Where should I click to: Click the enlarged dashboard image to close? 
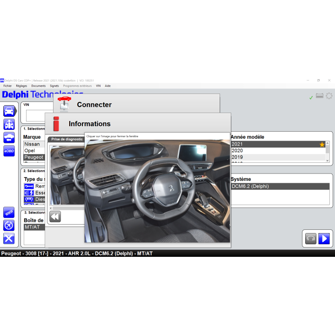[x=157, y=191]
